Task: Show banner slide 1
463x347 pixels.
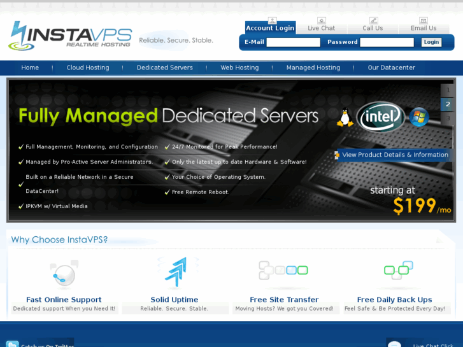Action: (447, 90)
